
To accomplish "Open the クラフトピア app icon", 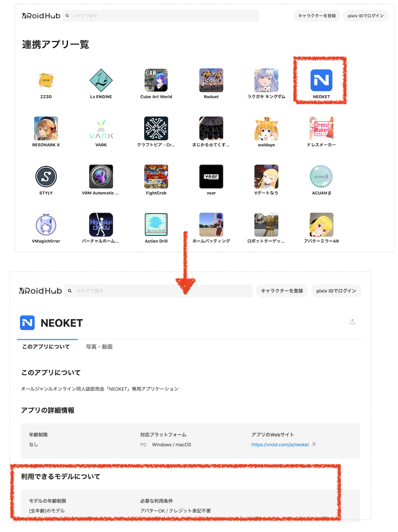I will tap(156, 128).
